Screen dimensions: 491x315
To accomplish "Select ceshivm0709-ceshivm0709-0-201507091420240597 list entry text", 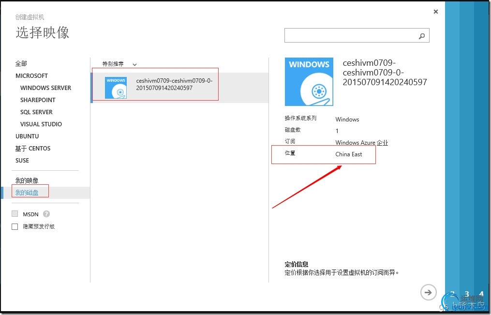I will tap(175, 84).
